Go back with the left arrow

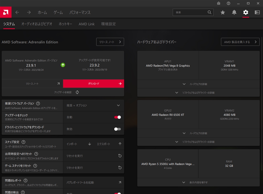click(17, 12)
